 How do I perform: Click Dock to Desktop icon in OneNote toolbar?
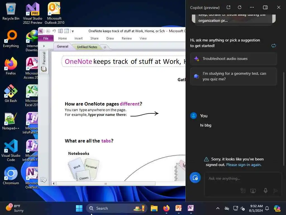[60, 31]
